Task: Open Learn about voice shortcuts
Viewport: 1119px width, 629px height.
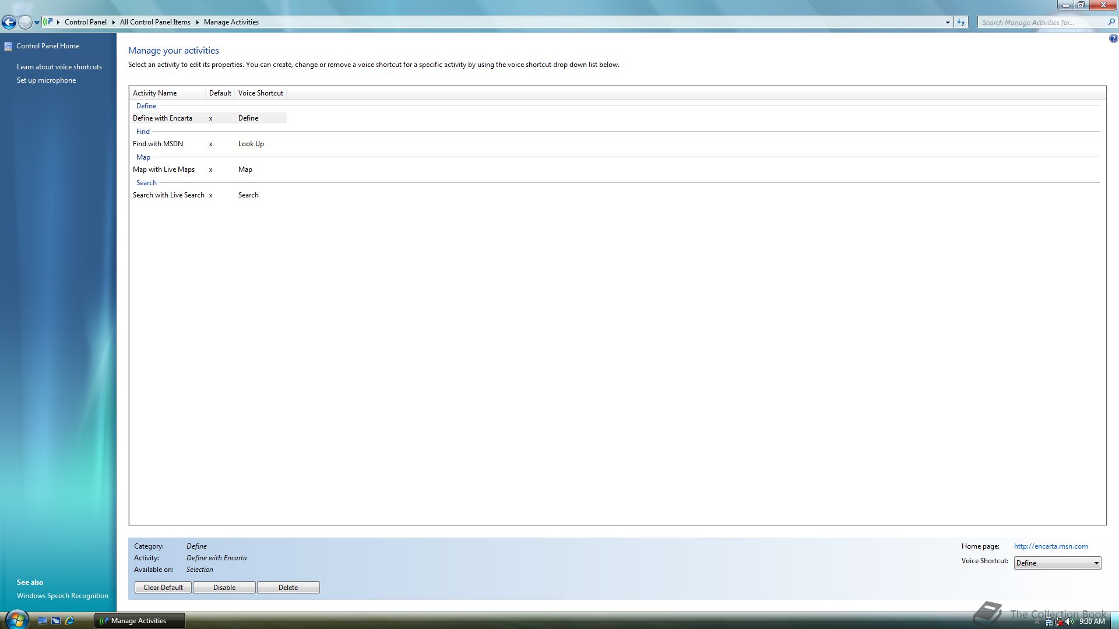Action: coord(59,67)
